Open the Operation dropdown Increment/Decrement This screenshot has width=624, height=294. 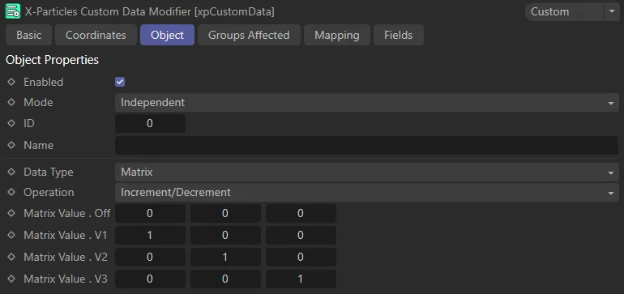point(367,192)
